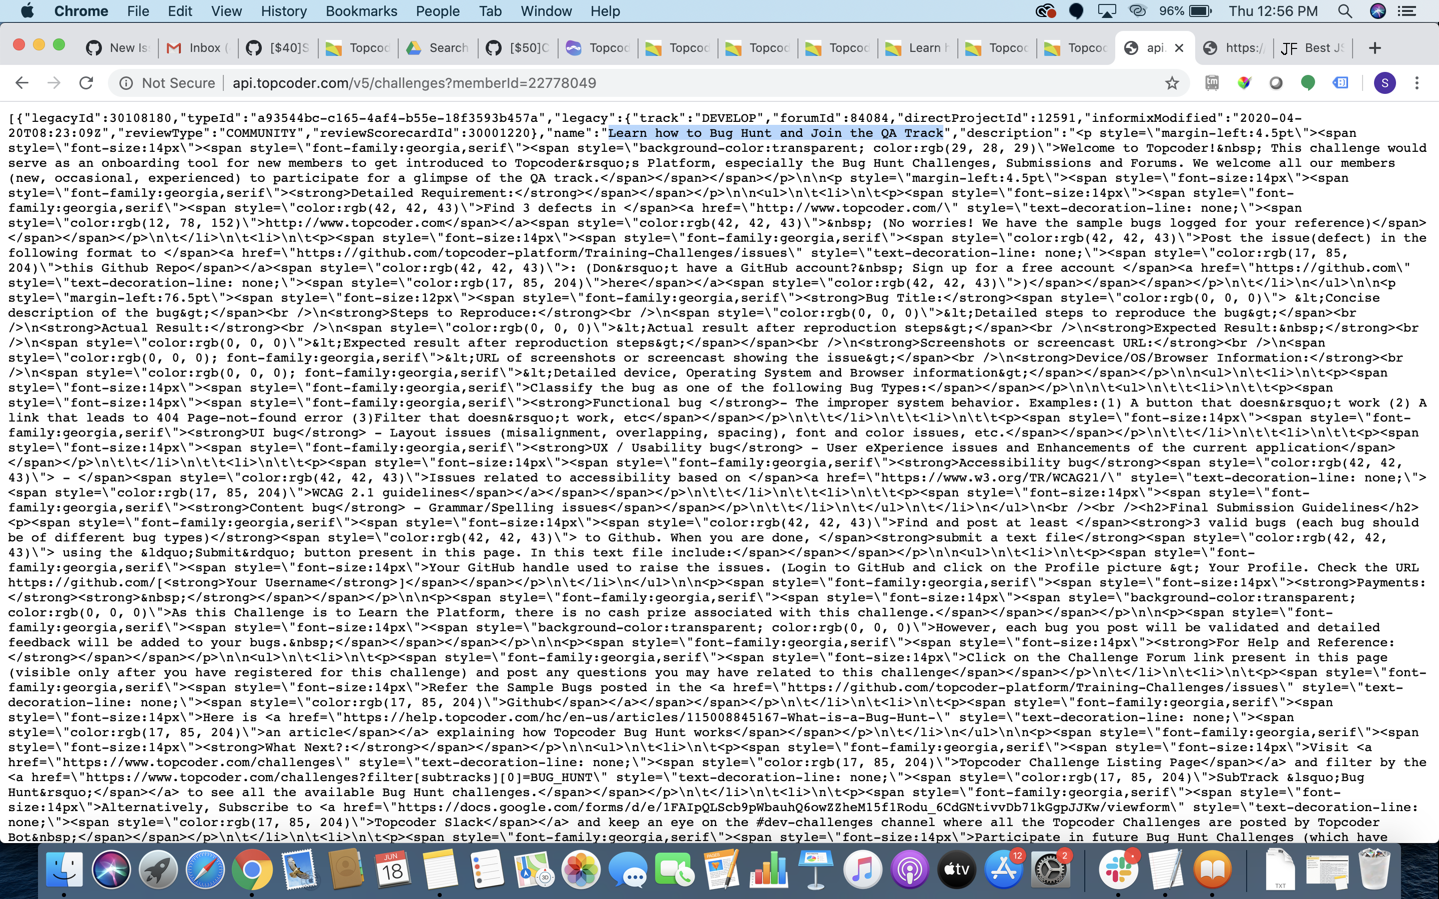
Task: Bookmark this page with the star icon
Action: pos(1171,83)
